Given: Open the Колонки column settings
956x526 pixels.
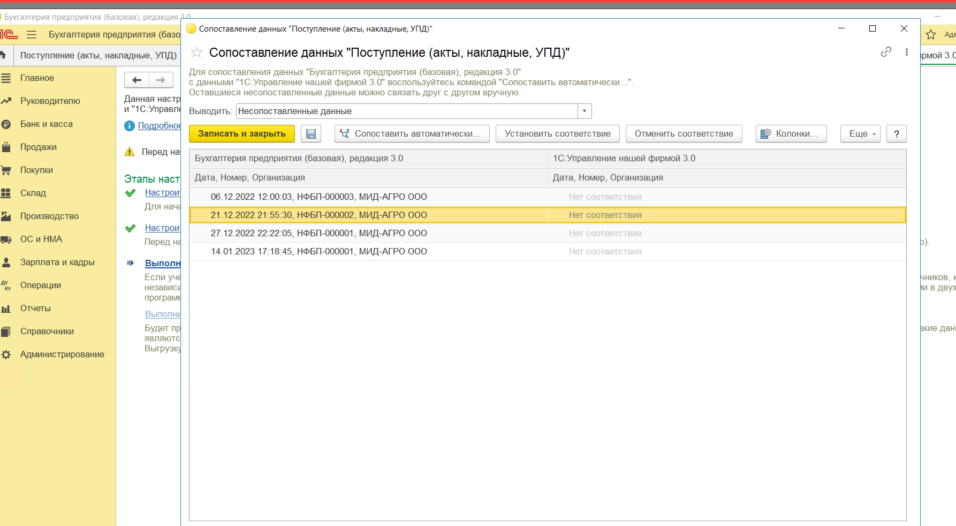Looking at the screenshot, I should tap(791, 134).
